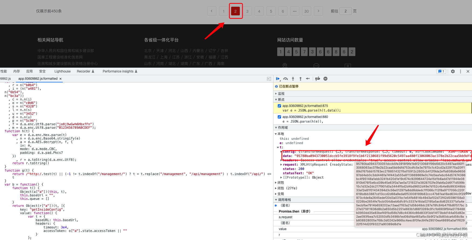Open 中华人民共和国住房和城乡建设部 link
The width and height of the screenshot is (472, 240).
click(x=66, y=51)
